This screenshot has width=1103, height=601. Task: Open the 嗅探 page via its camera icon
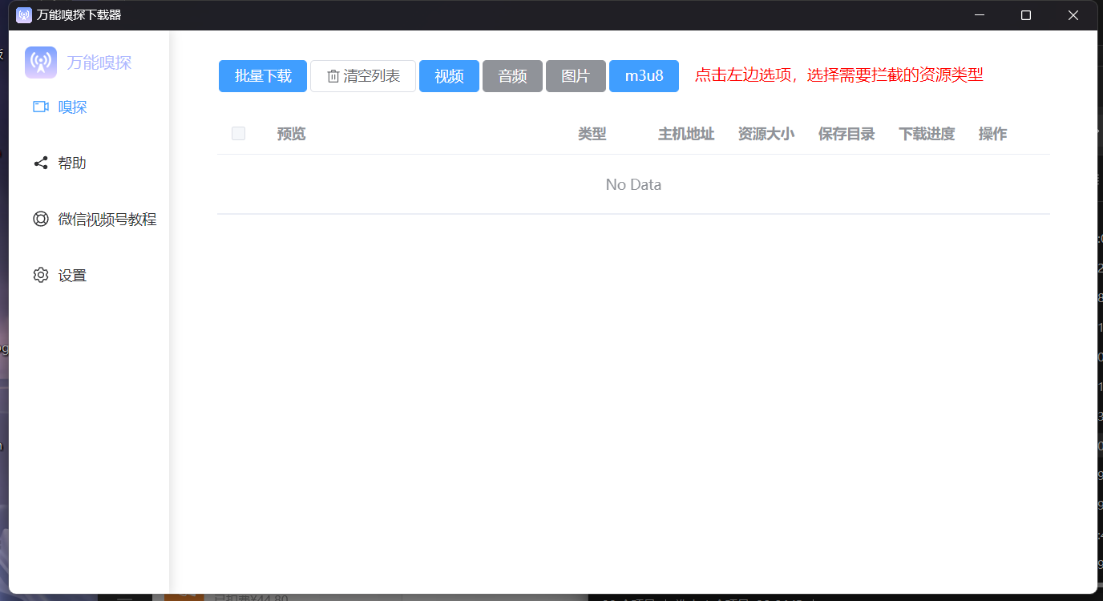click(x=41, y=107)
